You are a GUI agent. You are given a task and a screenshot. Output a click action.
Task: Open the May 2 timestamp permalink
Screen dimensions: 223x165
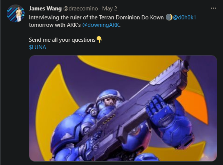(110, 9)
